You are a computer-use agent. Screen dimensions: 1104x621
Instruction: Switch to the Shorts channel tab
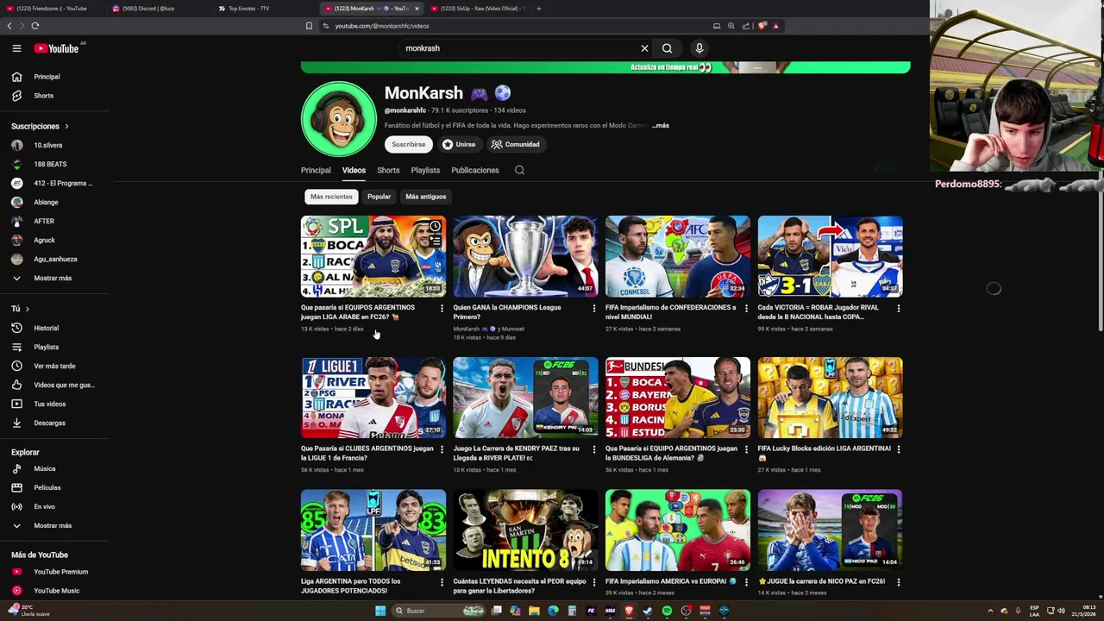coord(388,170)
